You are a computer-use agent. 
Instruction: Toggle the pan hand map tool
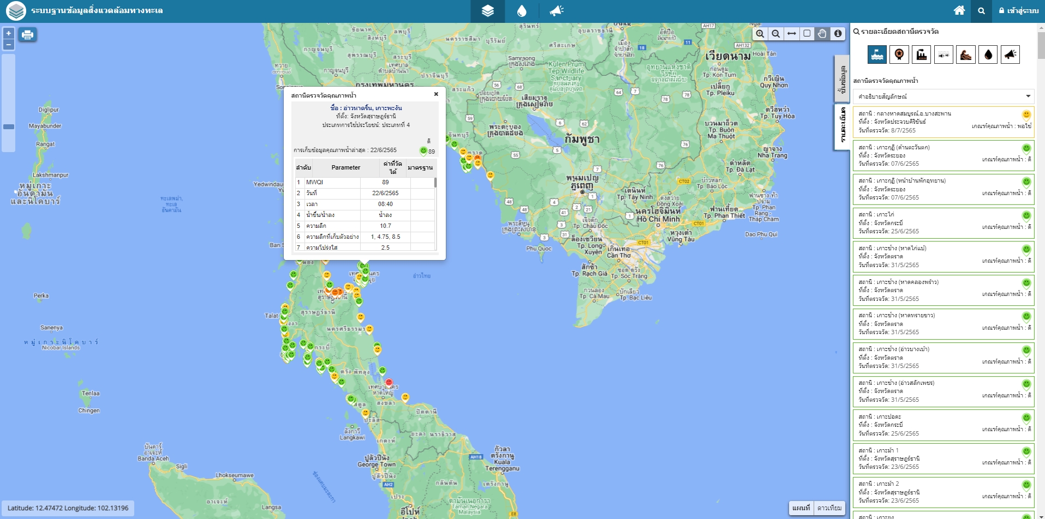[822, 34]
